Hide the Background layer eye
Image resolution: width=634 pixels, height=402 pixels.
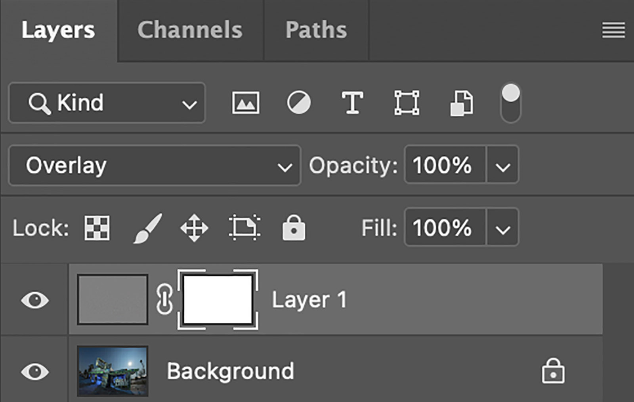35,372
